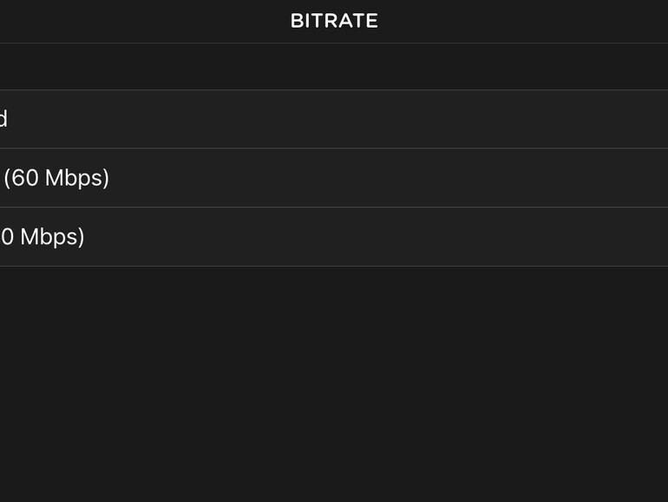Click the right end of the 60 Mbps row
Screen dimensions: 668x502
point(642,178)
